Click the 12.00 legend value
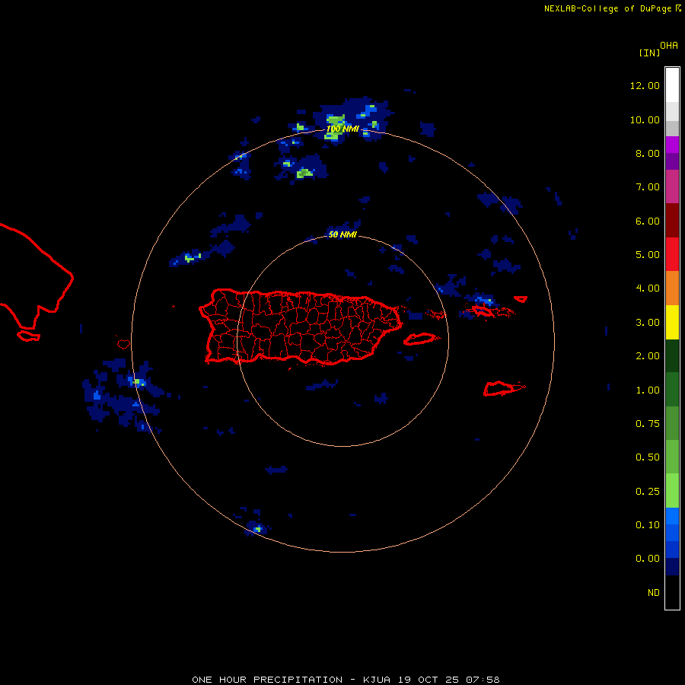The image size is (685, 685). [x=645, y=85]
